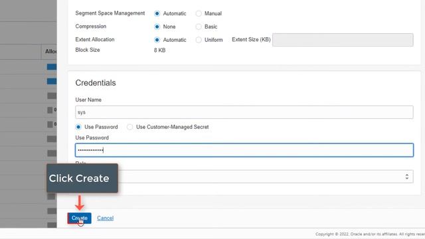The image size is (425, 239).
Task: Choose None for Compression
Action: pos(157,27)
